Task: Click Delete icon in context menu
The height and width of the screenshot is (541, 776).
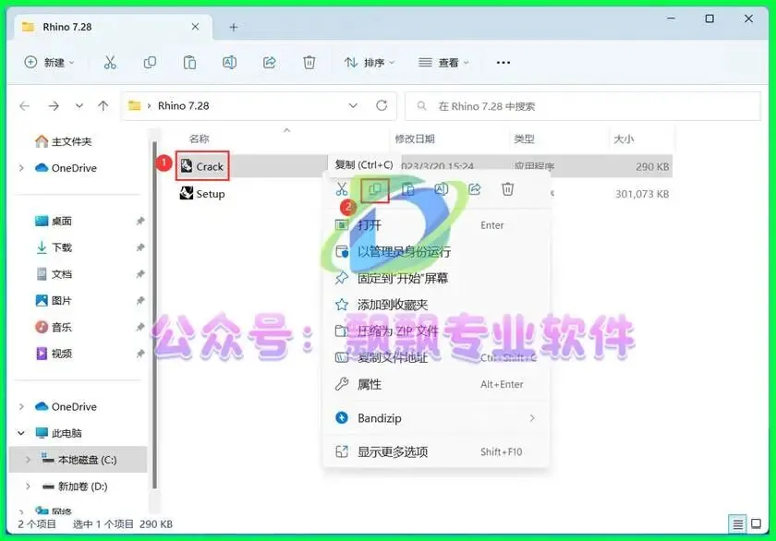Action: 508,189
